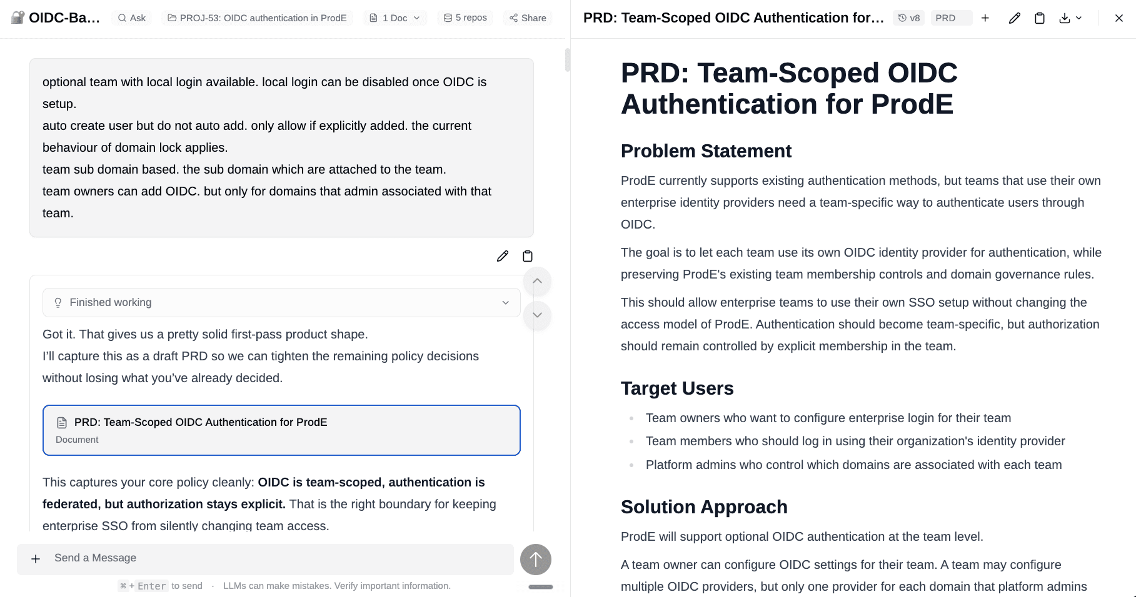Open the 5 repos list
Screen dimensions: 1136x597
click(x=465, y=18)
